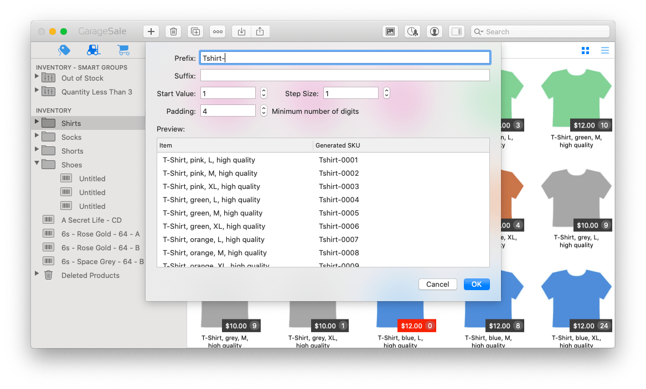Collapse the Shoes folder
This screenshot has height=389, width=646.
coord(37,164)
